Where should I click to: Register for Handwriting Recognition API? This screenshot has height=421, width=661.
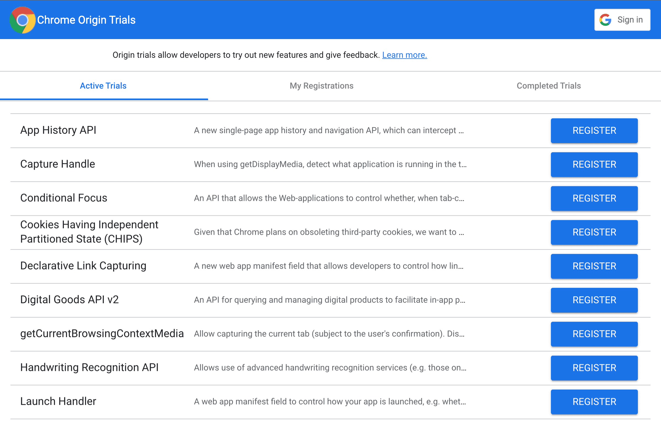pos(594,368)
